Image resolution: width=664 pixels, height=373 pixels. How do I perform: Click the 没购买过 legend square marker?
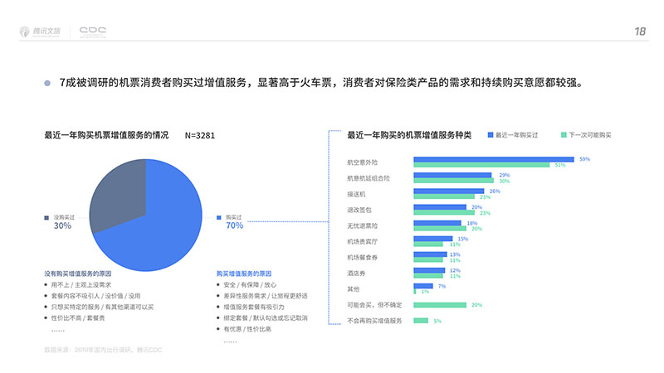tap(46, 218)
